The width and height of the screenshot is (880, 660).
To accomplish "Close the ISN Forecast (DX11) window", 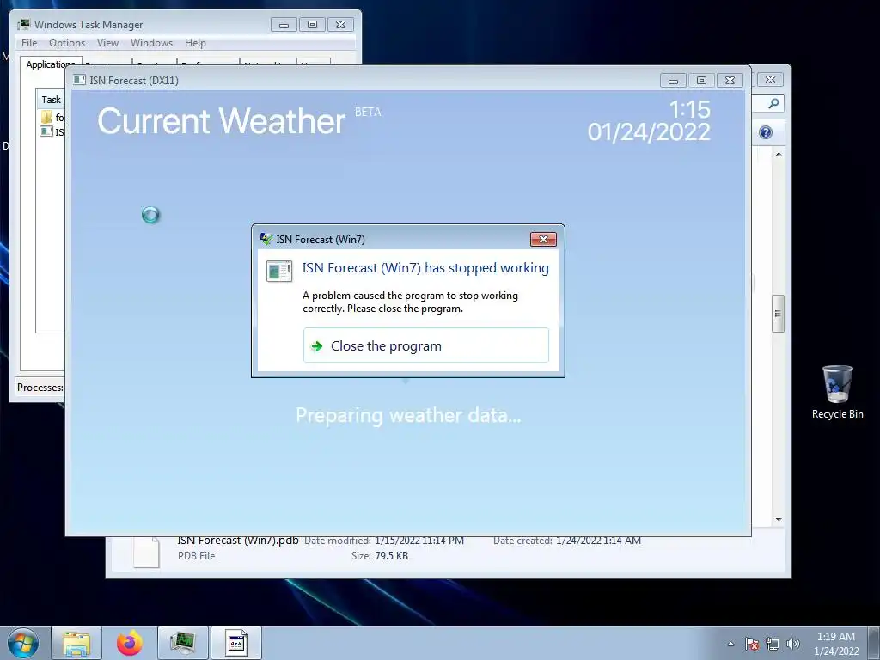I will [x=730, y=81].
